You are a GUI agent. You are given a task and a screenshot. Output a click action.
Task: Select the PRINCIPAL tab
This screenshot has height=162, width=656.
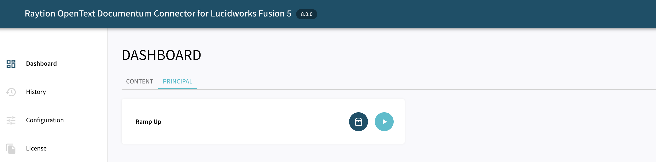tap(178, 81)
